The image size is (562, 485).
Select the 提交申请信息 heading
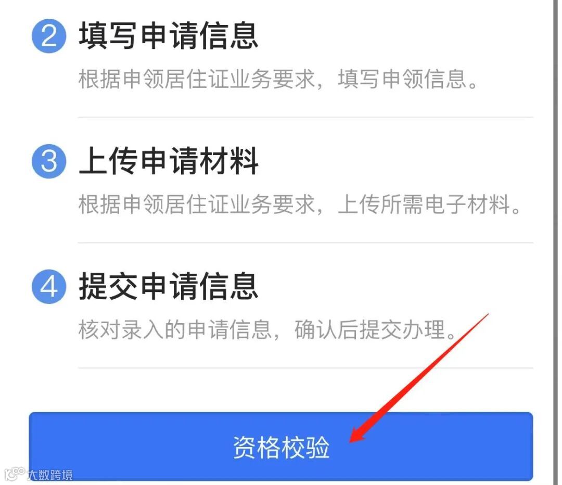pyautogui.click(x=169, y=286)
